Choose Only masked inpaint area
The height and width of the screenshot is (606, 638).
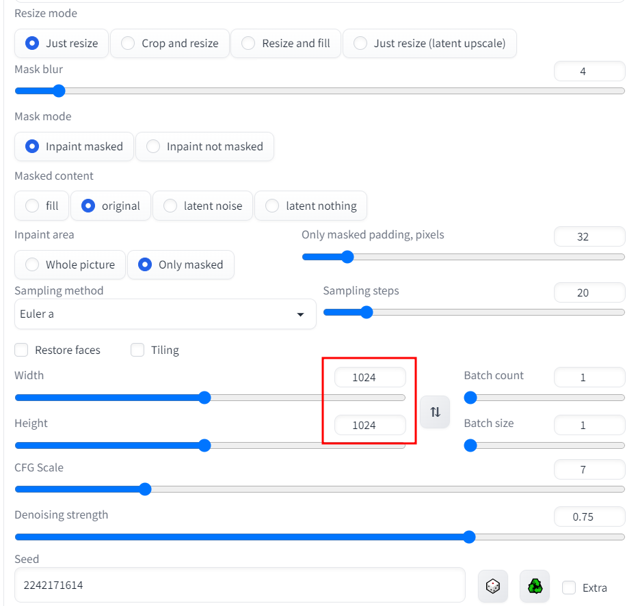pos(181,264)
